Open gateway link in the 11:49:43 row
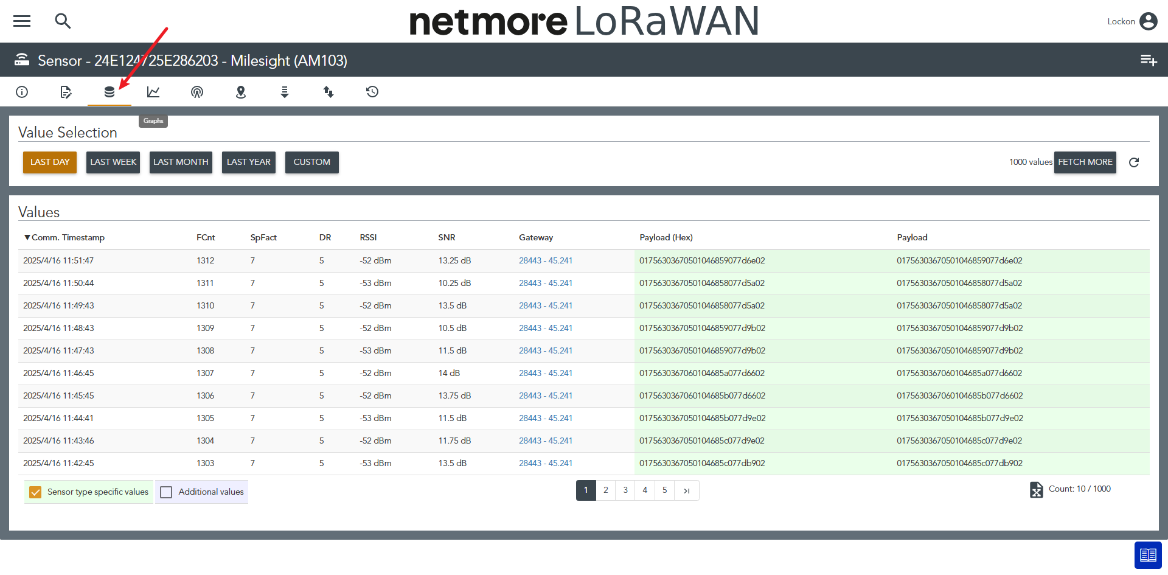 click(x=546, y=305)
